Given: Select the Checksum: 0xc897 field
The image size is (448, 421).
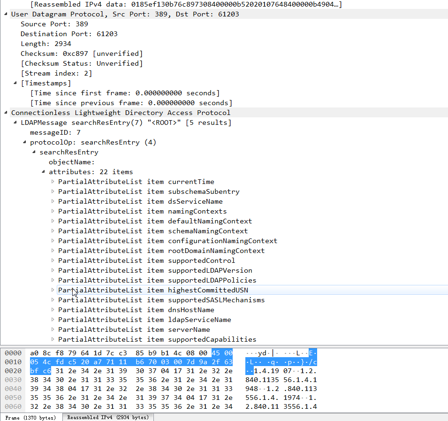Looking at the screenshot, I should click(x=70, y=53).
